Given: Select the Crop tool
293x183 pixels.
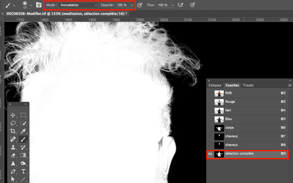Looking at the screenshot, I should click(x=13, y=131).
